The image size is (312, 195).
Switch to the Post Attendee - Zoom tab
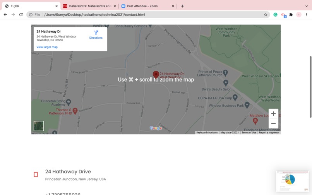[147, 6]
